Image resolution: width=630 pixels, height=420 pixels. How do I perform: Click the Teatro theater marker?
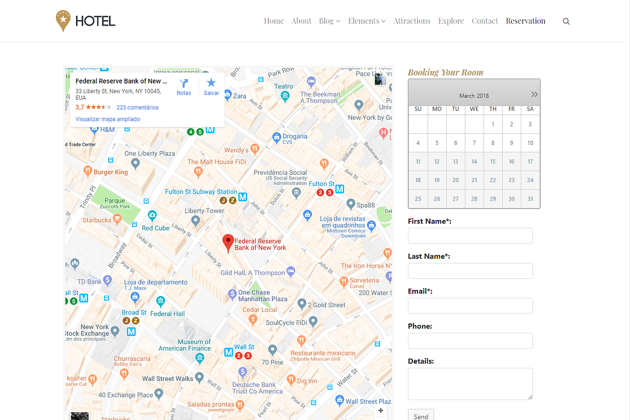pyautogui.click(x=285, y=96)
